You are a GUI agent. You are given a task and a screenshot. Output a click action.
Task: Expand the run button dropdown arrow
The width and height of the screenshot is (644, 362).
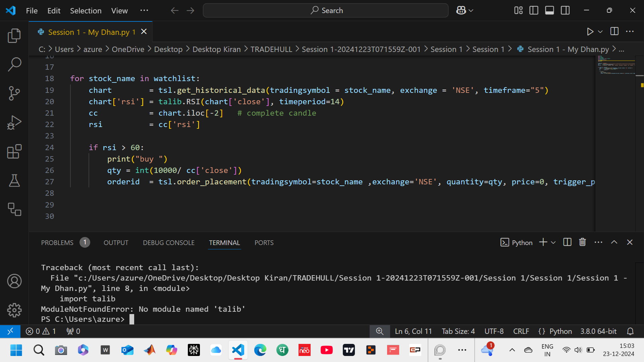[600, 32]
